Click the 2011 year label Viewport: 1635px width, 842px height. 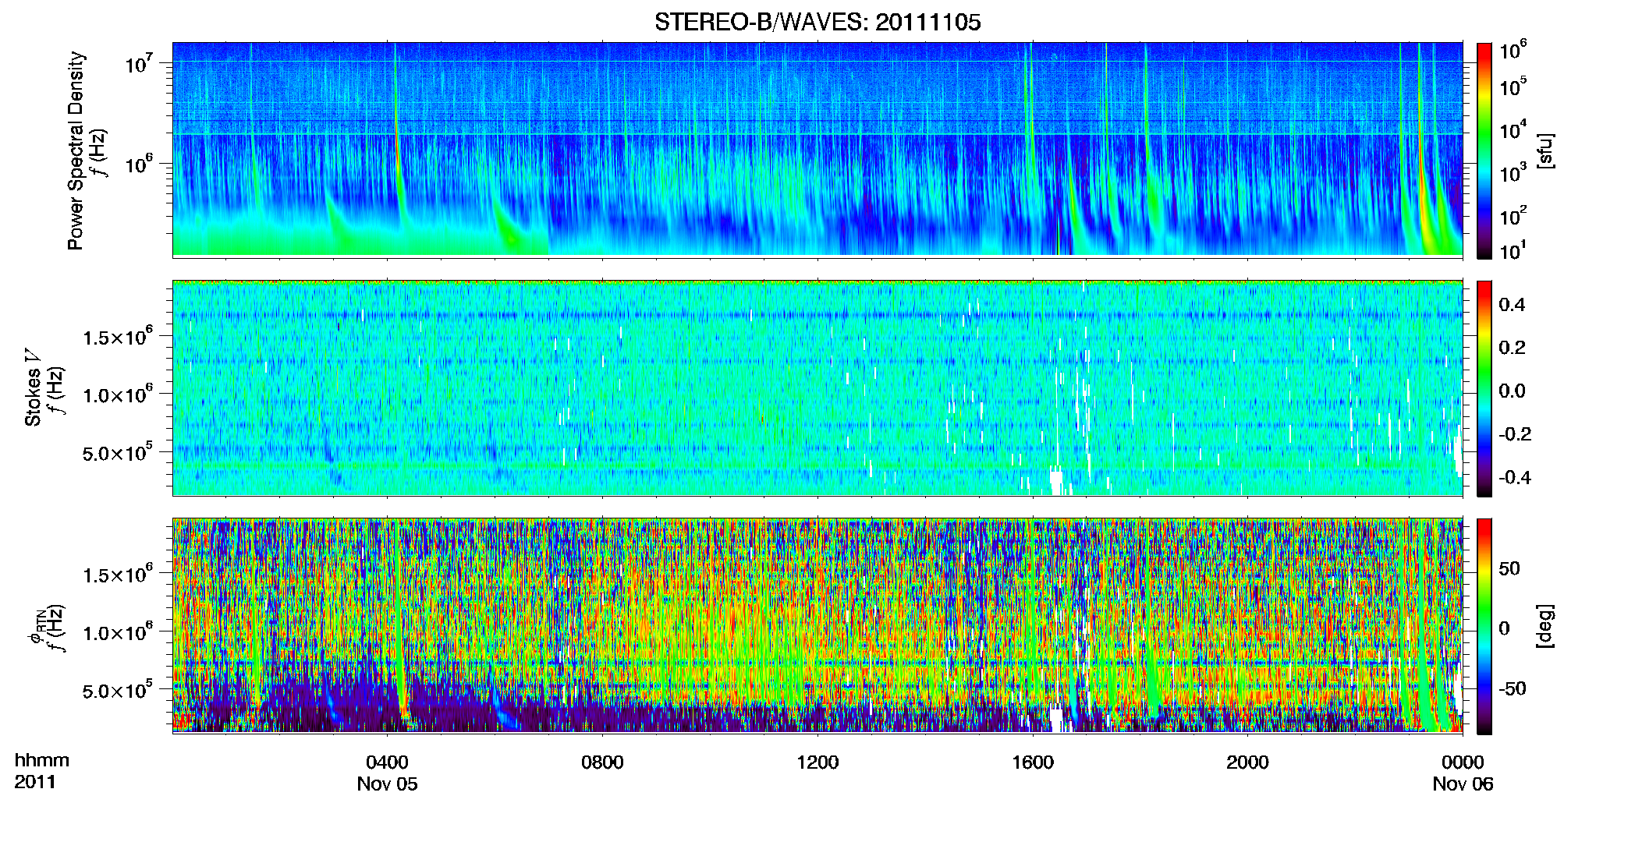pyautogui.click(x=35, y=782)
